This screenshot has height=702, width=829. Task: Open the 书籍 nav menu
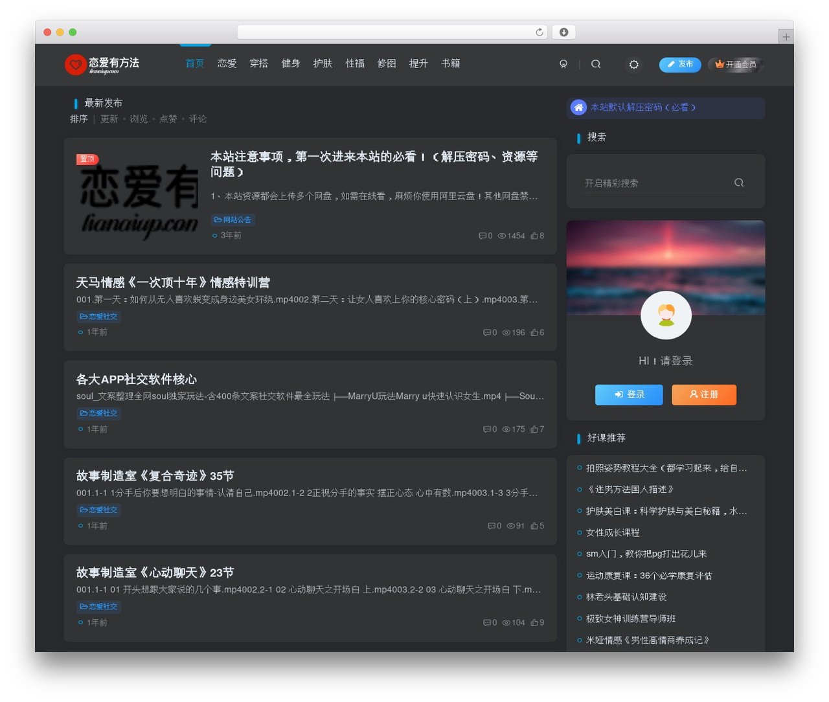[451, 63]
